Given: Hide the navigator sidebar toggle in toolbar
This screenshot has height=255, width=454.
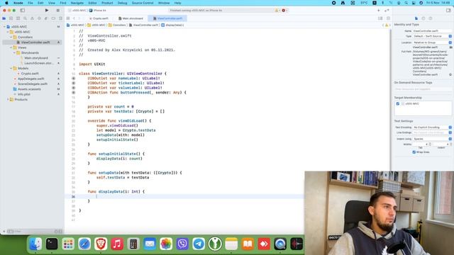Looking at the screenshot, I should pos(22,11).
